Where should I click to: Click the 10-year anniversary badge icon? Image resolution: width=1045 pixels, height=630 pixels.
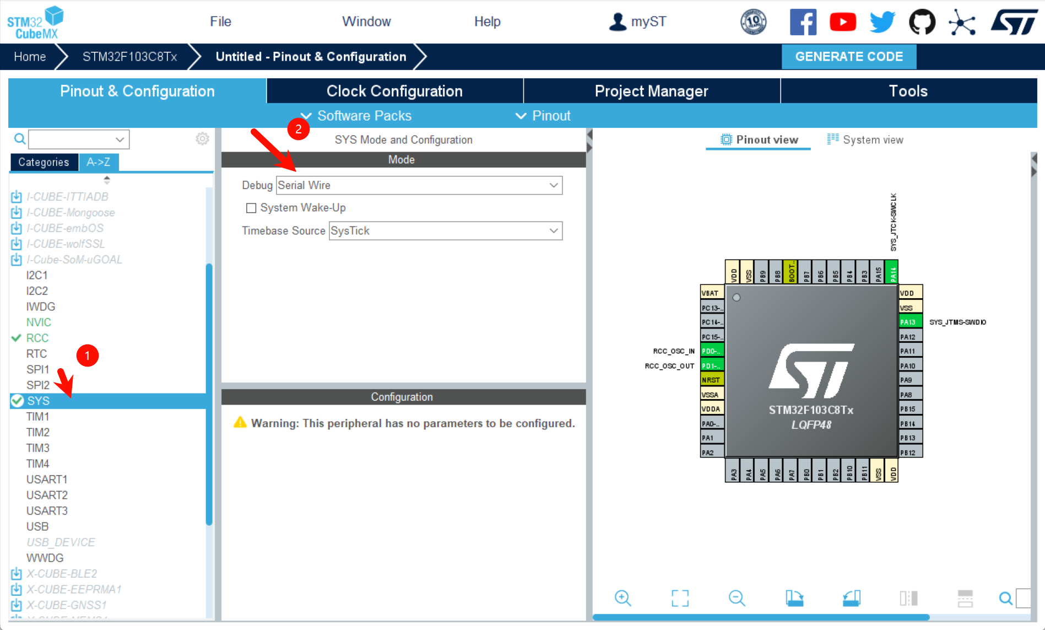tap(753, 22)
